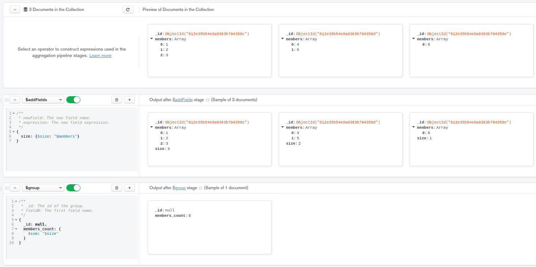Add a stage after $addFields using plus
Screen dimensions: 536x267
(129, 100)
